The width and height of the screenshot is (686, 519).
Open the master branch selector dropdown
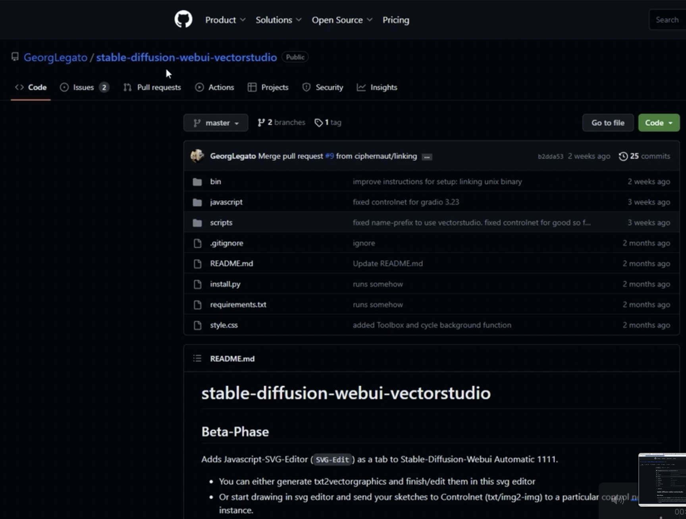(216, 123)
